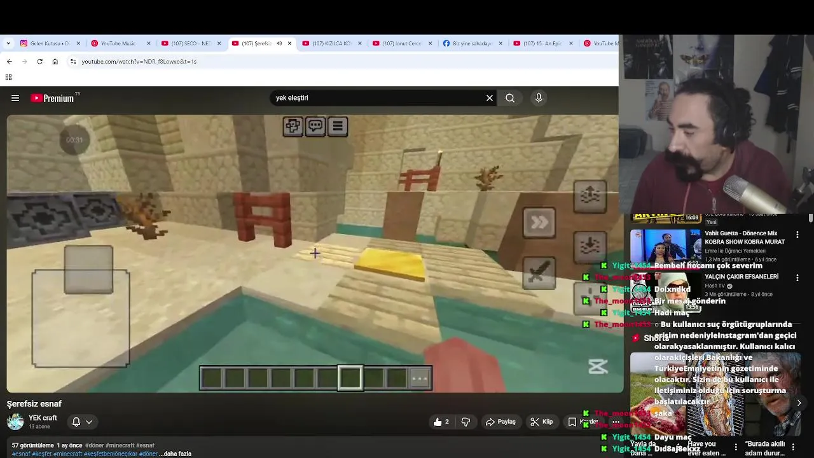Image resolution: width=814 pixels, height=458 pixels.
Task: Click the #keşfet hashtag link
Action: click(x=41, y=454)
